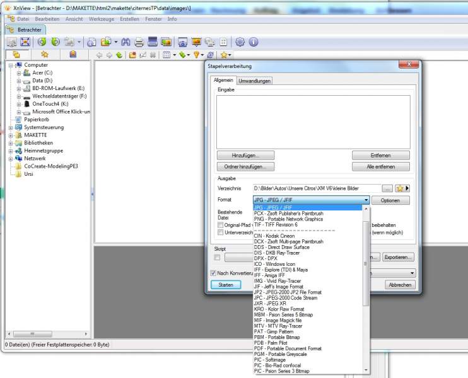Viewport: 468px width, 378px height.
Task: Show the folders tree panel tab
Action: (16, 55)
